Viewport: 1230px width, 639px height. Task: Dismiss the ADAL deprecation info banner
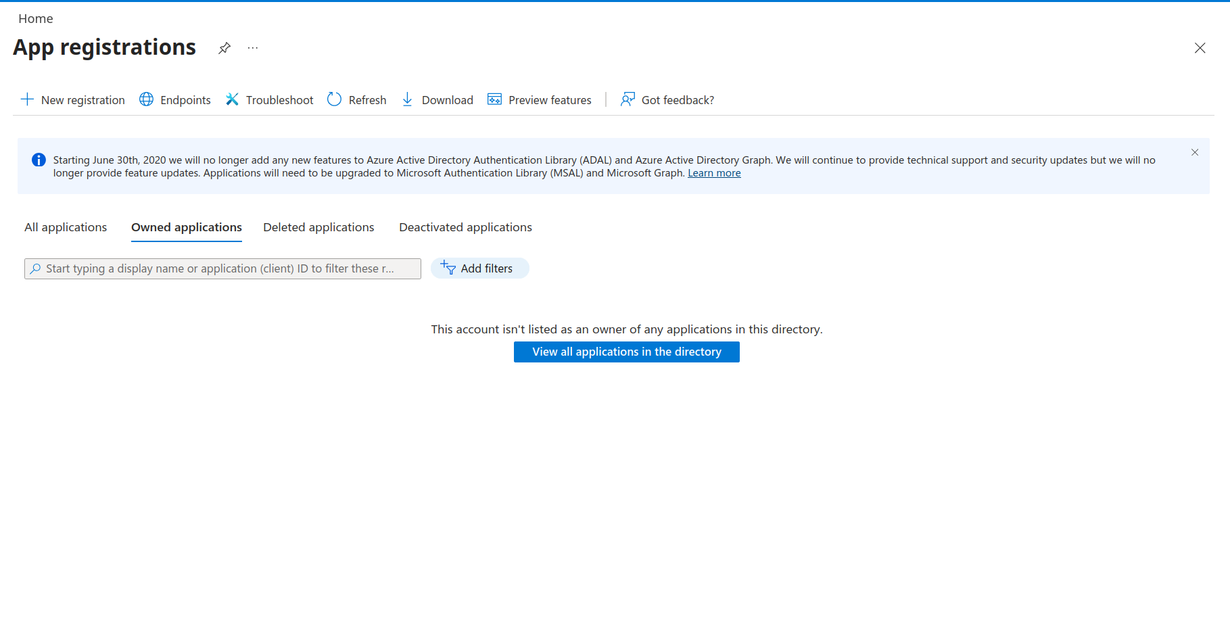click(x=1195, y=152)
